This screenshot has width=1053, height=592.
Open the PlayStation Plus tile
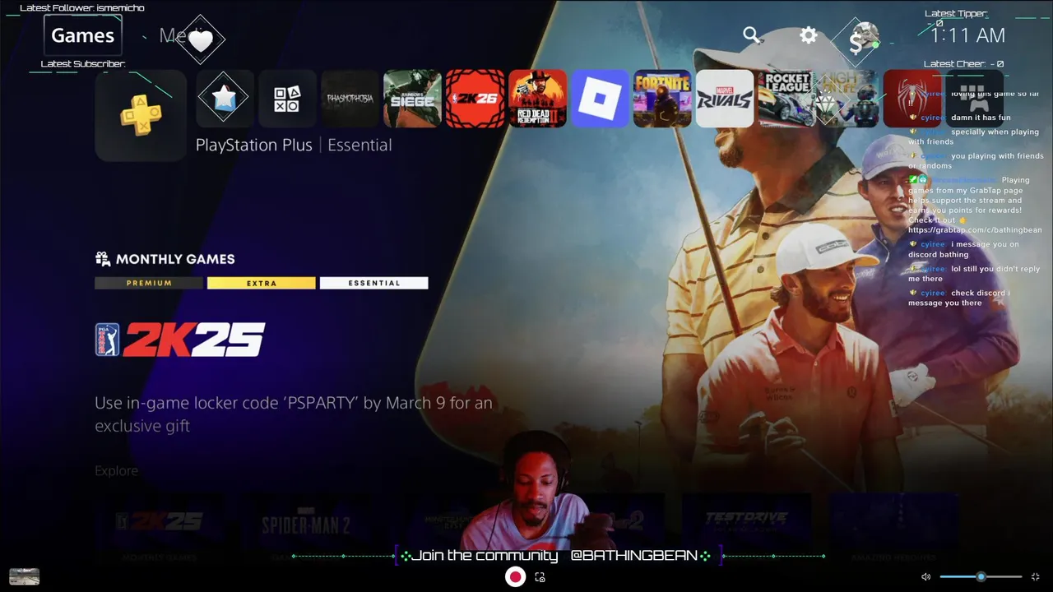tap(141, 115)
